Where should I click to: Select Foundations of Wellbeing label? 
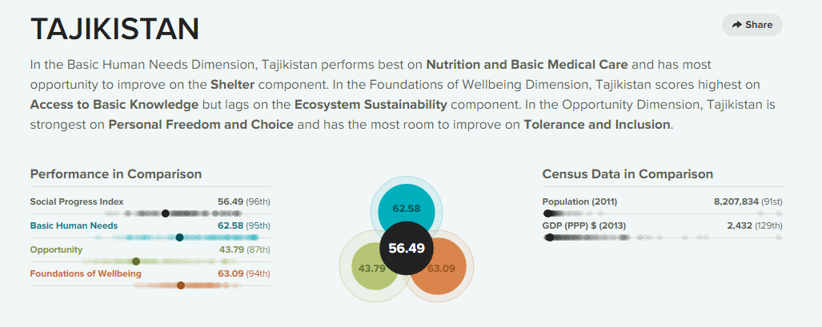click(86, 273)
